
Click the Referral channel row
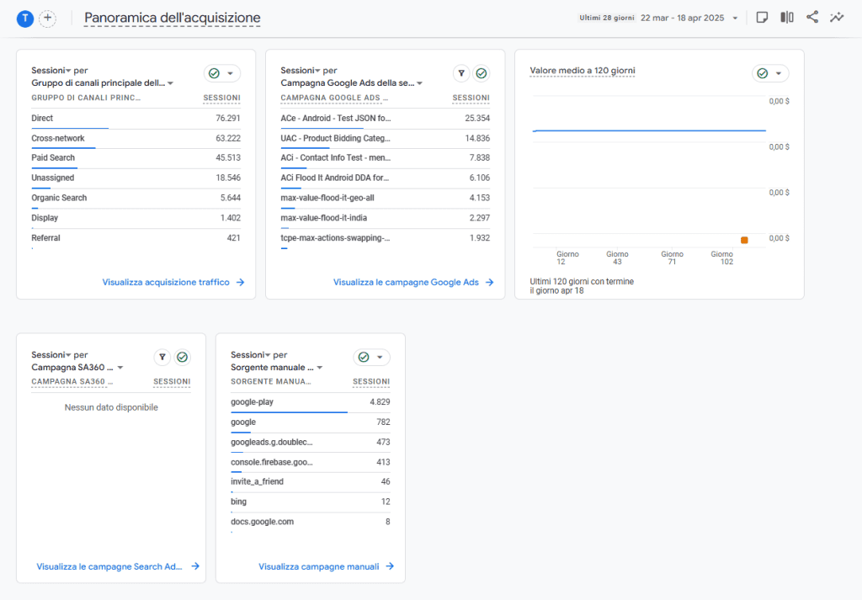pyautogui.click(x=136, y=238)
